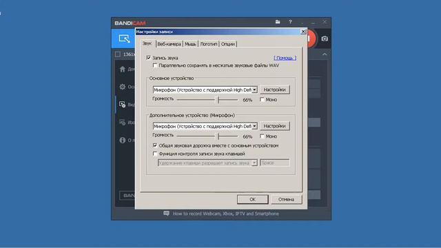Toggle the shared audio track checkbox
The image size is (441, 248).
[x=155, y=145]
